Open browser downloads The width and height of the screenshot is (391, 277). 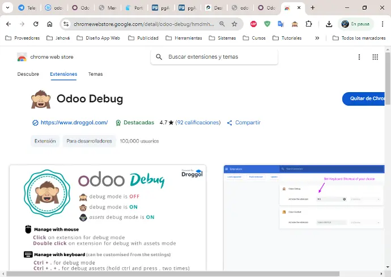point(329,24)
